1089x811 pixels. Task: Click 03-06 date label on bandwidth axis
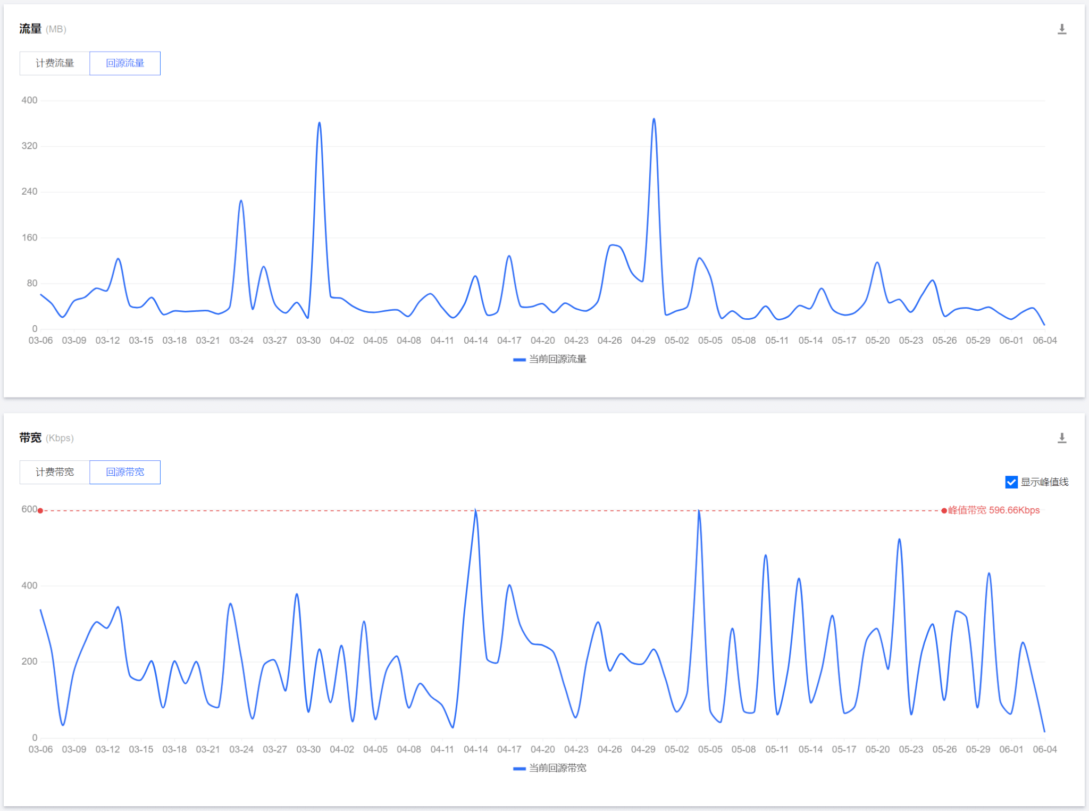(40, 749)
